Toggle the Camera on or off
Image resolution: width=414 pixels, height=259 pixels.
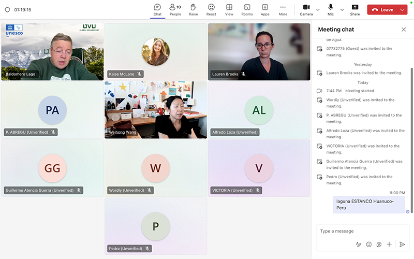pos(306,9)
